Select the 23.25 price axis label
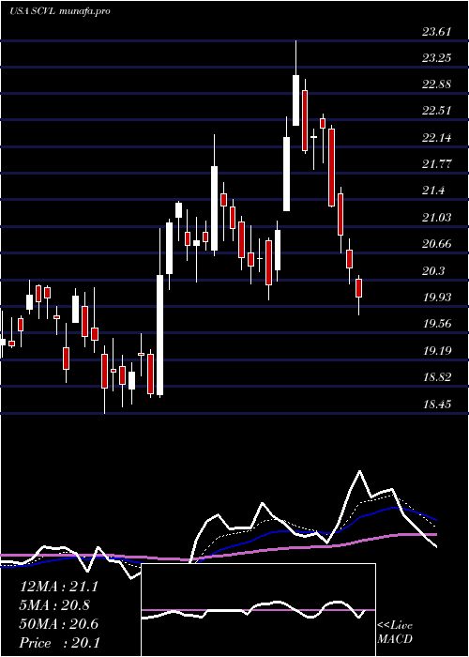The height and width of the screenshot is (657, 469). click(x=437, y=58)
